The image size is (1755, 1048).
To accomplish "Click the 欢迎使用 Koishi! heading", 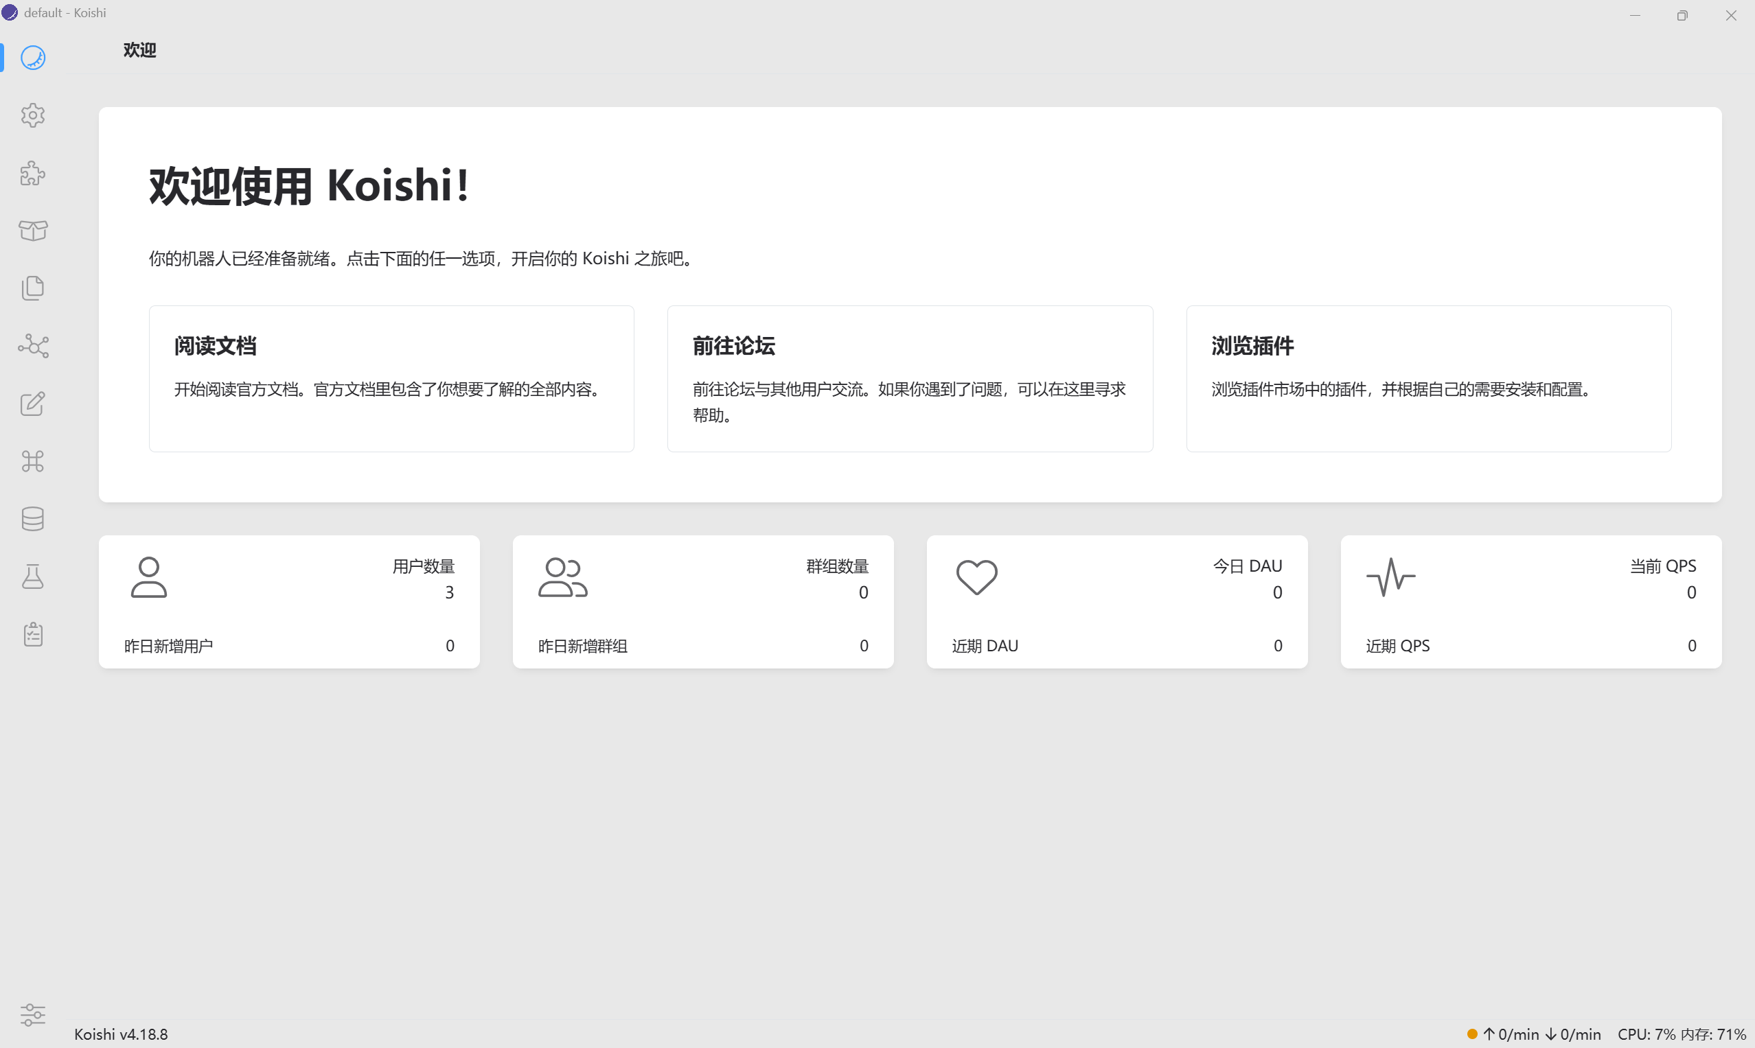I will (309, 186).
